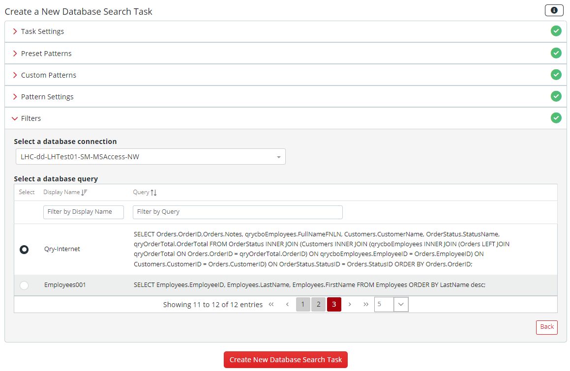
Task: Click the rows-per-page value 5 field
Action: coord(384,305)
